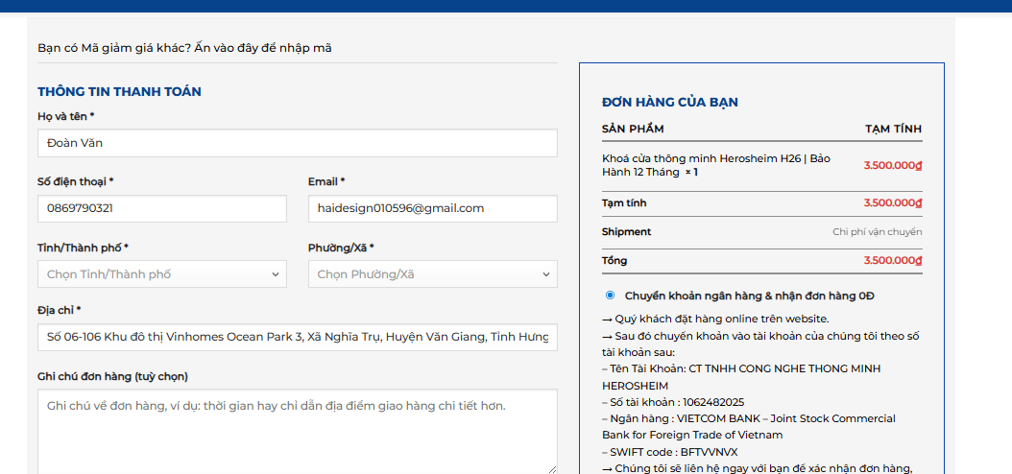
Task: Open the 'Chọn Tỉnh/Thành phố' select box
Action: click(162, 274)
